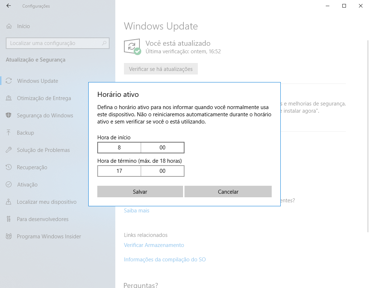Click the search magnifier icon
This screenshot has height=288, width=369.
(104, 43)
